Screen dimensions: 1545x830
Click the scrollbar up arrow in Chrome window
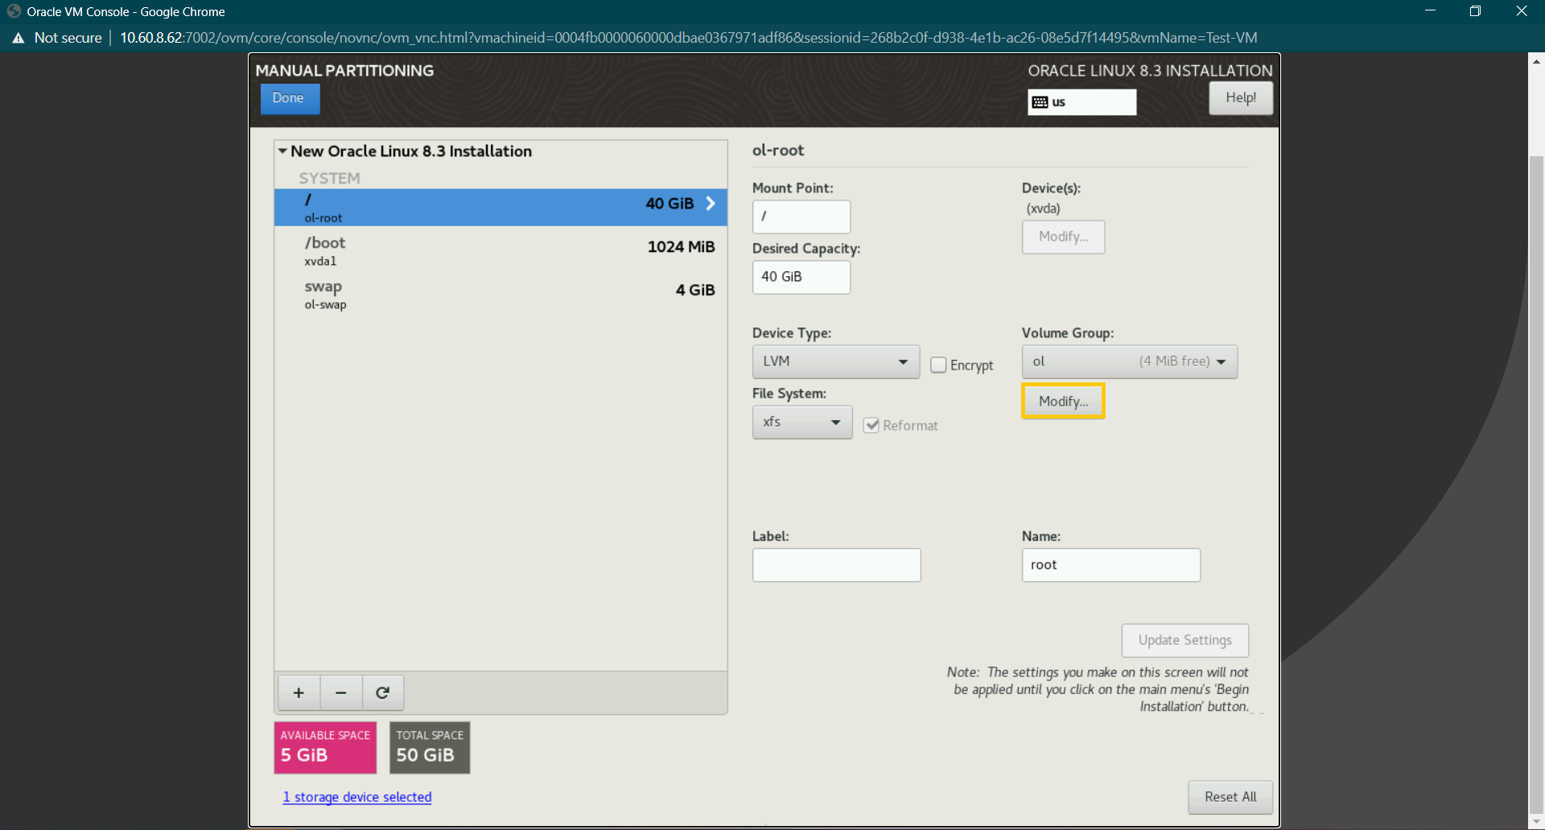pyautogui.click(x=1536, y=61)
